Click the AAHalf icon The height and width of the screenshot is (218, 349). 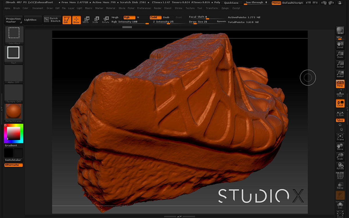pos(340,74)
